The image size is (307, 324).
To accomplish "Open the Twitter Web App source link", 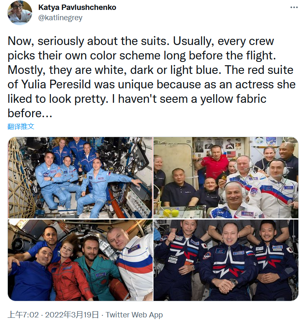I will pyautogui.click(x=134, y=315).
